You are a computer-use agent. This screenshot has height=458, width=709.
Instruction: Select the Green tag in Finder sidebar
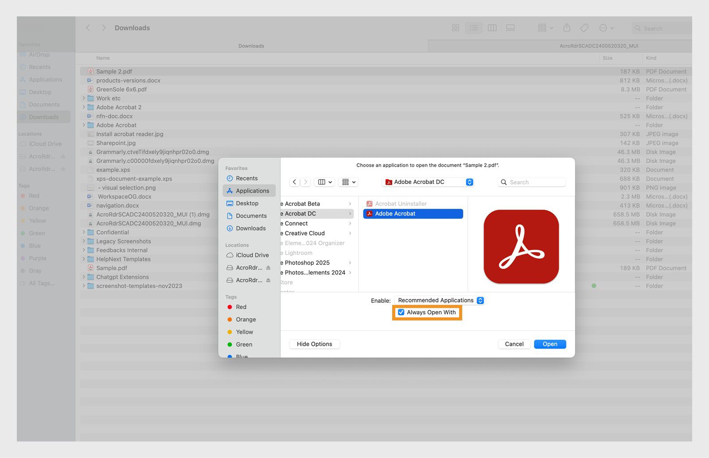(37, 233)
